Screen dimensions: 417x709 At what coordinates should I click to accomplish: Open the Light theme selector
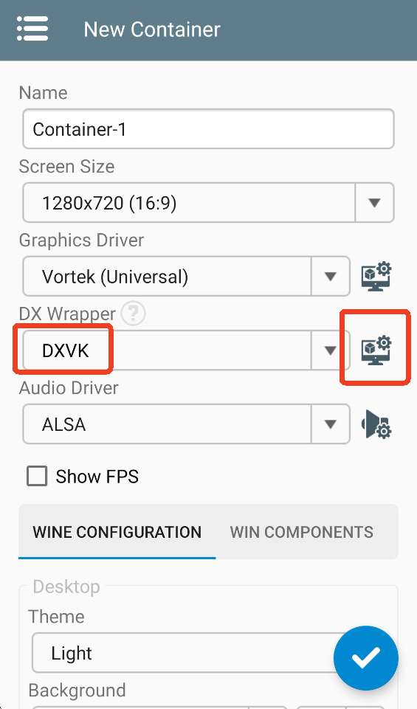[190, 653]
